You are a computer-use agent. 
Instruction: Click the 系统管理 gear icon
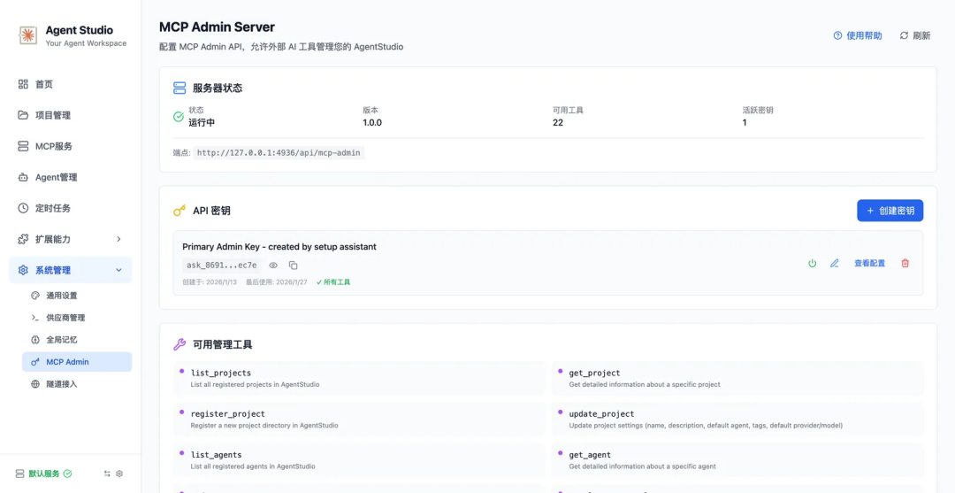(x=23, y=270)
